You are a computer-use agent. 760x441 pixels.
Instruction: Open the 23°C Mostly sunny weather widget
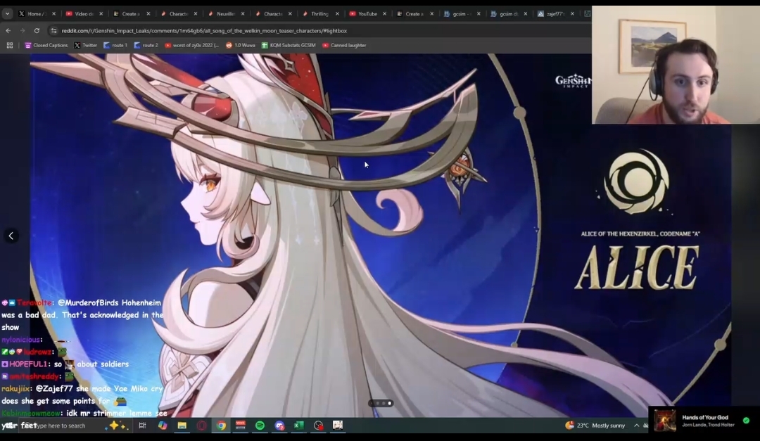pyautogui.click(x=595, y=426)
